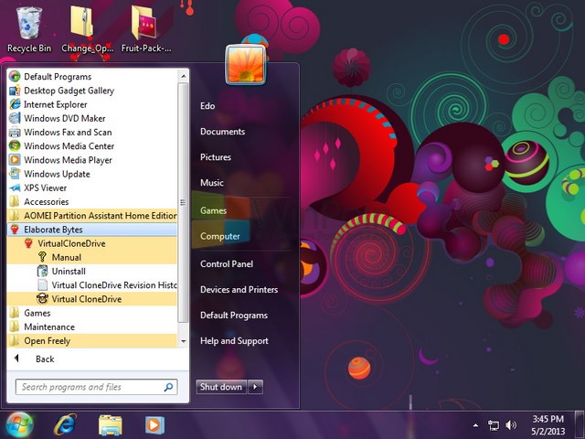Viewport: 585px width, 439px height.
Task: Open Windows Fax and Scan
Action: point(91,132)
